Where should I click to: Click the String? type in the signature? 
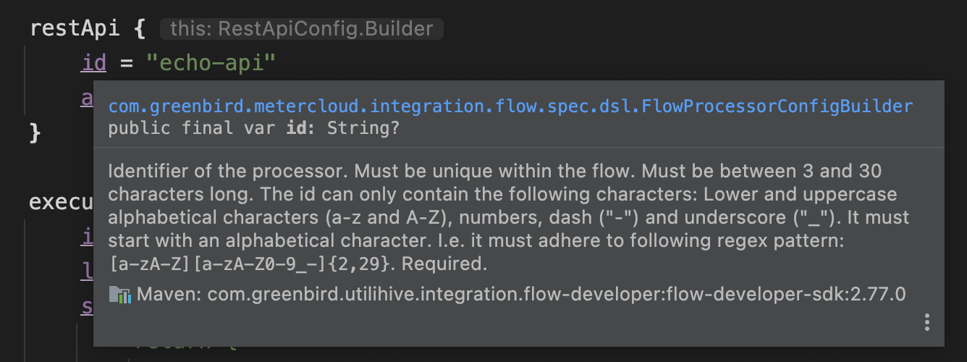pyautogui.click(x=364, y=128)
